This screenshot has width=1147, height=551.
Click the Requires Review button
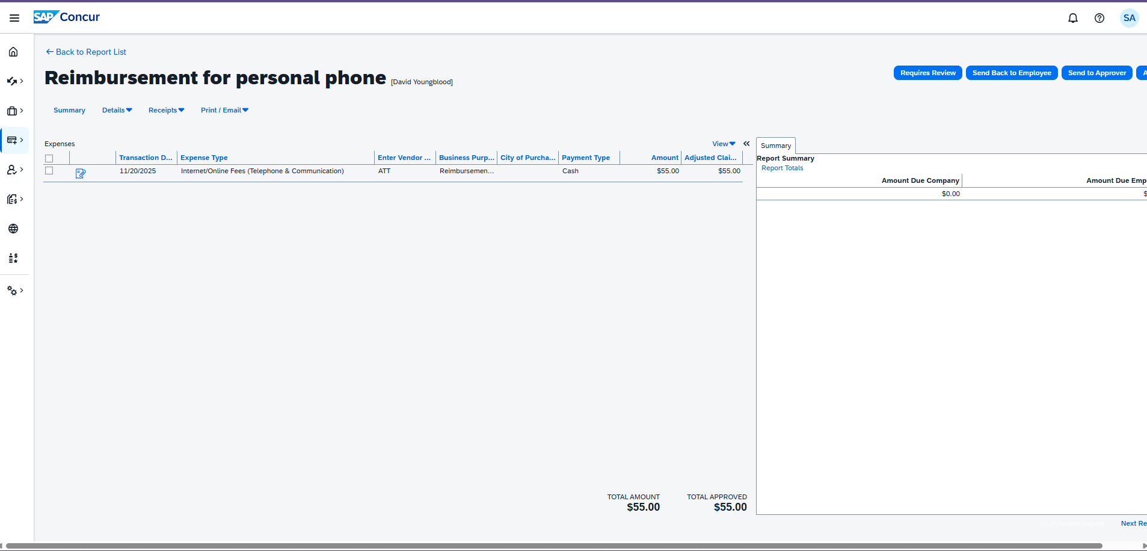coord(927,73)
